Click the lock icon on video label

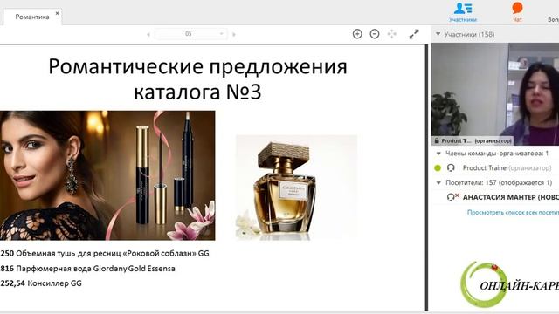pos(437,140)
